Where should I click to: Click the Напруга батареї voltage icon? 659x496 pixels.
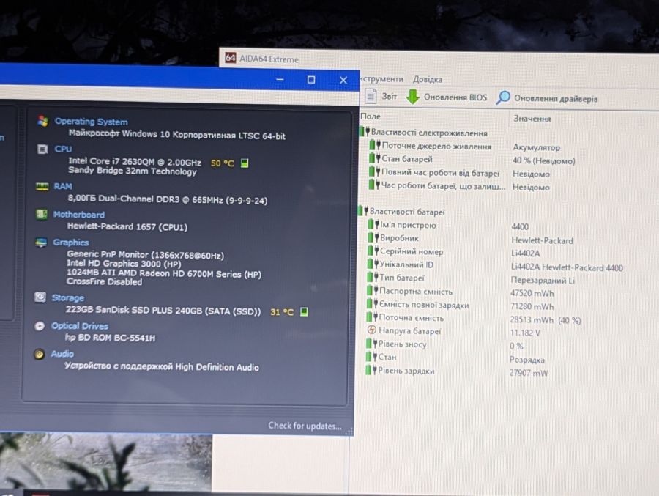tap(371, 330)
